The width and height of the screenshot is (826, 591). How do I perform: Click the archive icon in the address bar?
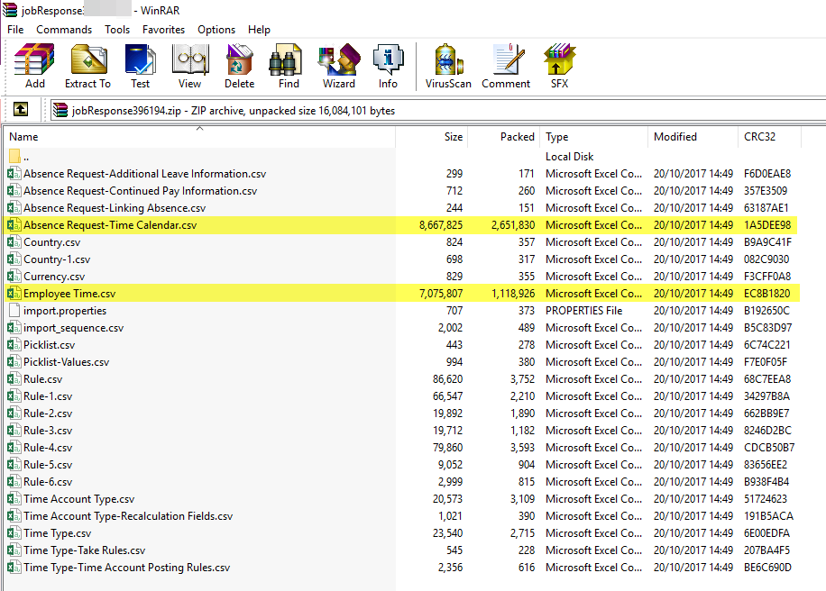pos(61,110)
